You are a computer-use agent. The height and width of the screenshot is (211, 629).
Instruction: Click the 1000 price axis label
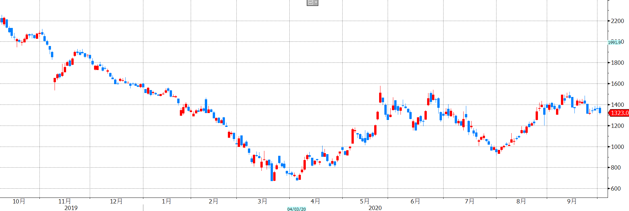(x=617, y=147)
